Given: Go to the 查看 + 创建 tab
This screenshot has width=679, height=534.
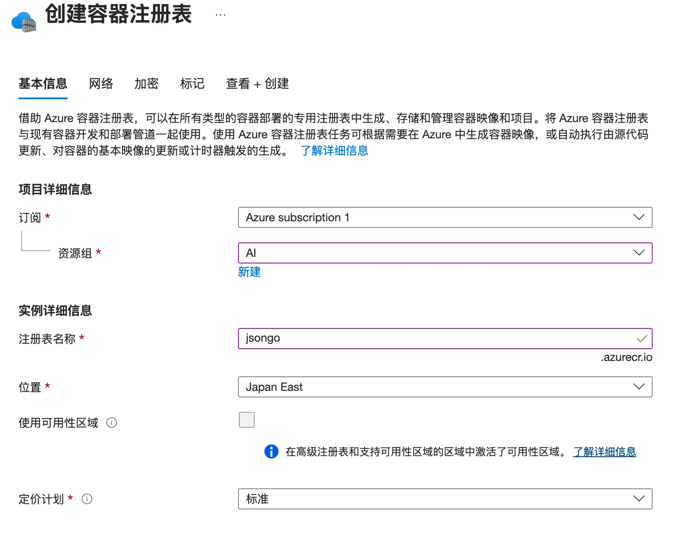Looking at the screenshot, I should click(x=257, y=83).
